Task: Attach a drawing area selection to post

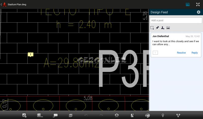Action: (152, 28)
